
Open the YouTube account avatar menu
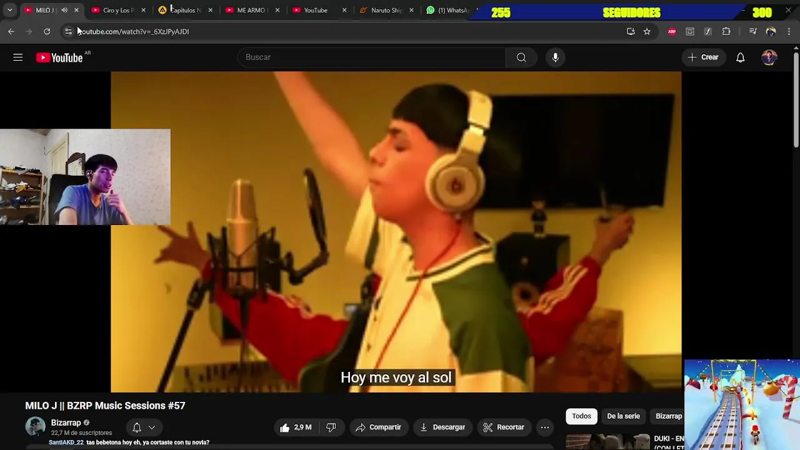point(769,57)
